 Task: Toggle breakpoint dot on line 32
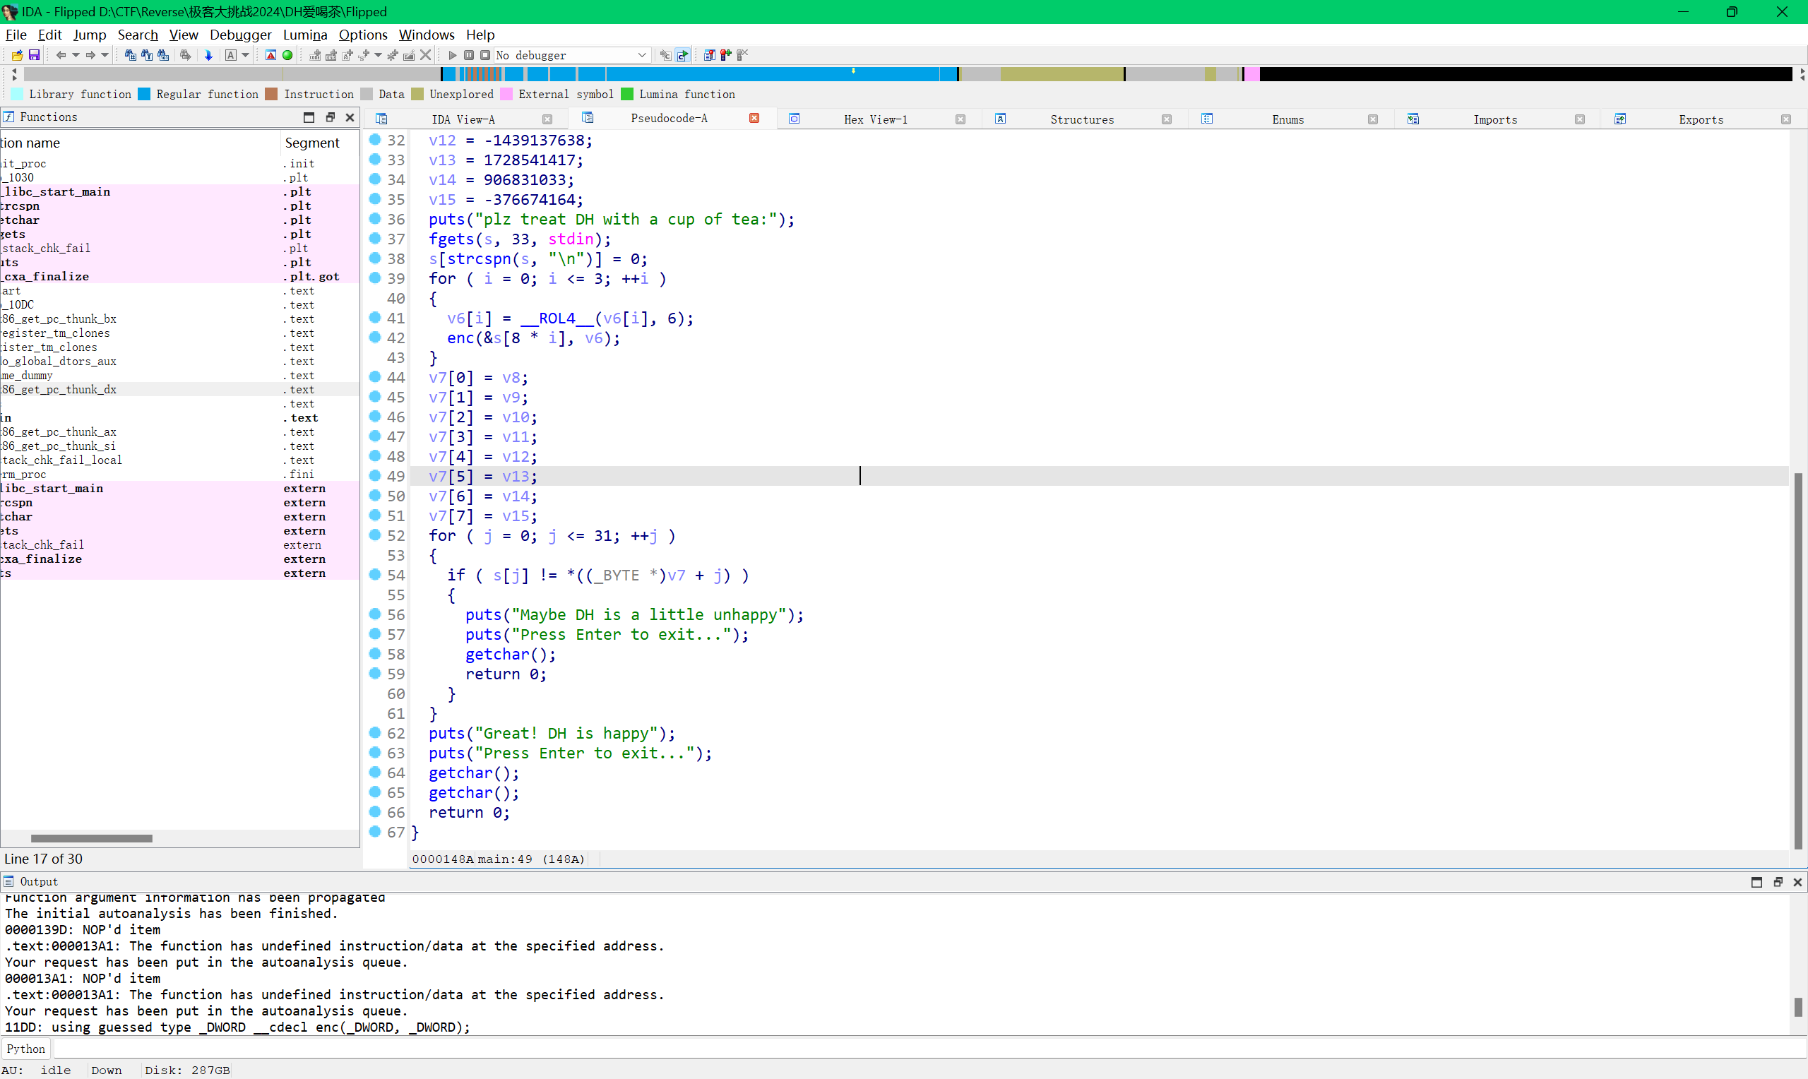pyautogui.click(x=375, y=139)
